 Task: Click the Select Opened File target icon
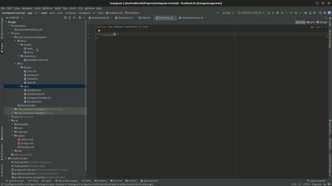tap(65, 18)
